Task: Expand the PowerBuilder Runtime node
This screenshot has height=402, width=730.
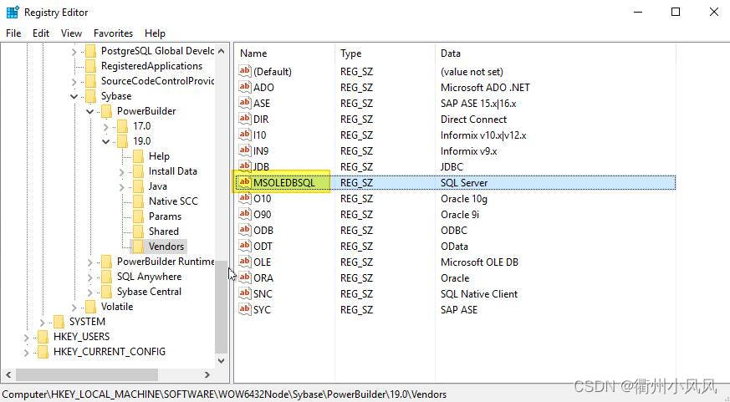Action: tap(89, 262)
